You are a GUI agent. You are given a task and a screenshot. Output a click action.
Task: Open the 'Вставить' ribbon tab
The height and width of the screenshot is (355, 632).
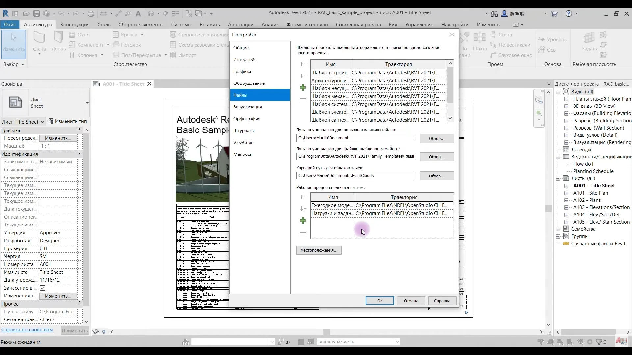click(210, 25)
